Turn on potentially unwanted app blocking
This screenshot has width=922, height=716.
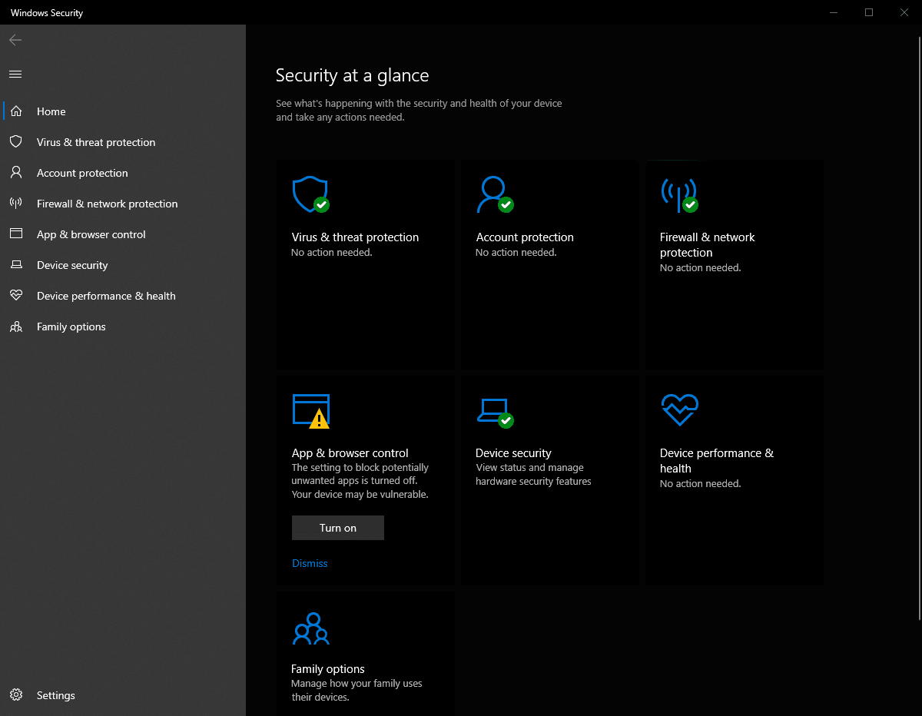click(337, 528)
